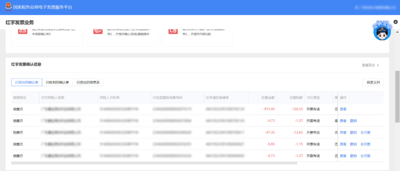This screenshot has height=171, width=400.
Task: Click 去开票 in the last table row
Action: click(x=365, y=156)
